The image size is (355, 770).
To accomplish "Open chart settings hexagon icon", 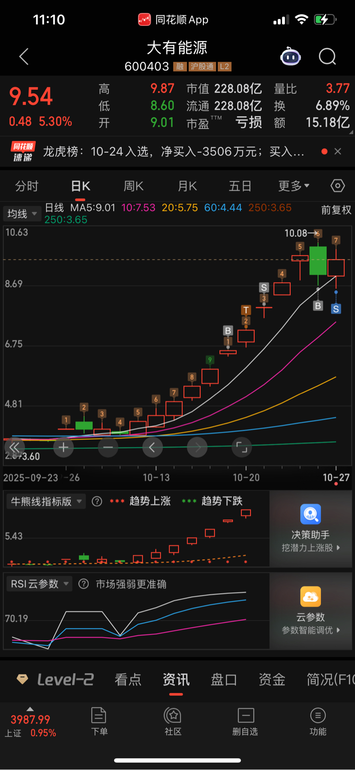I will coord(338,186).
